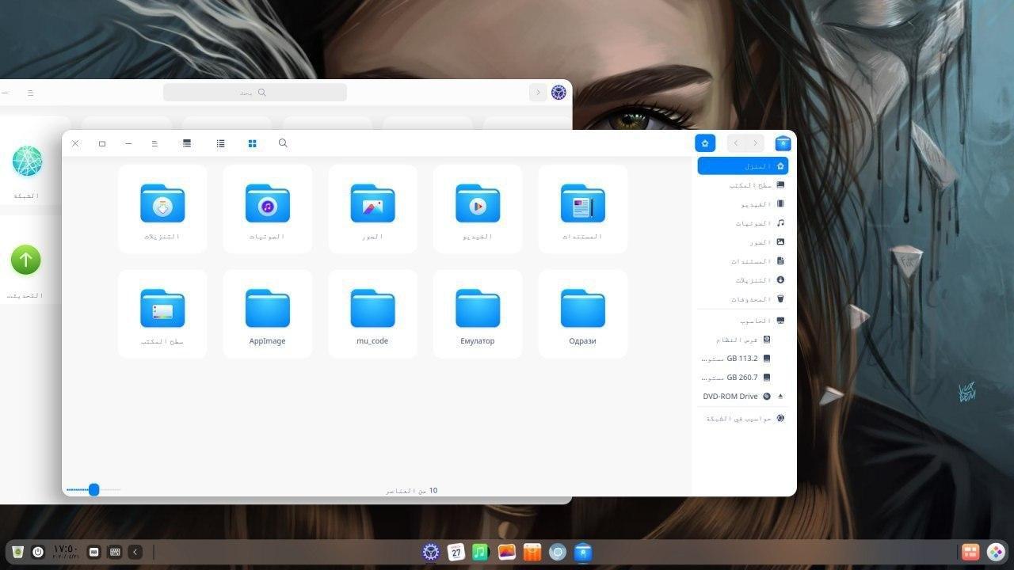Switch to list view in the toolbar

point(220,143)
